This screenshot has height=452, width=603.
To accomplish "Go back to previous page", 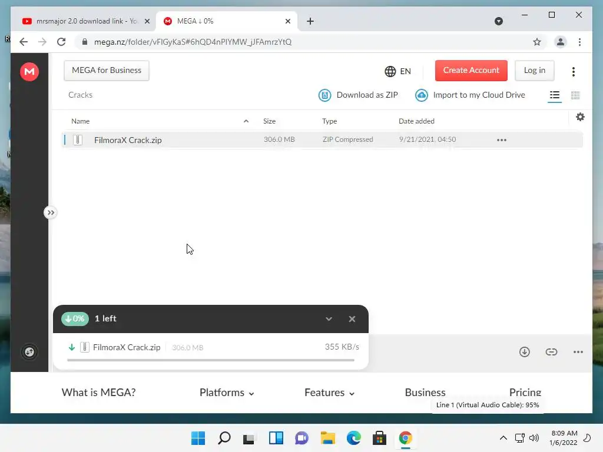I will [24, 42].
